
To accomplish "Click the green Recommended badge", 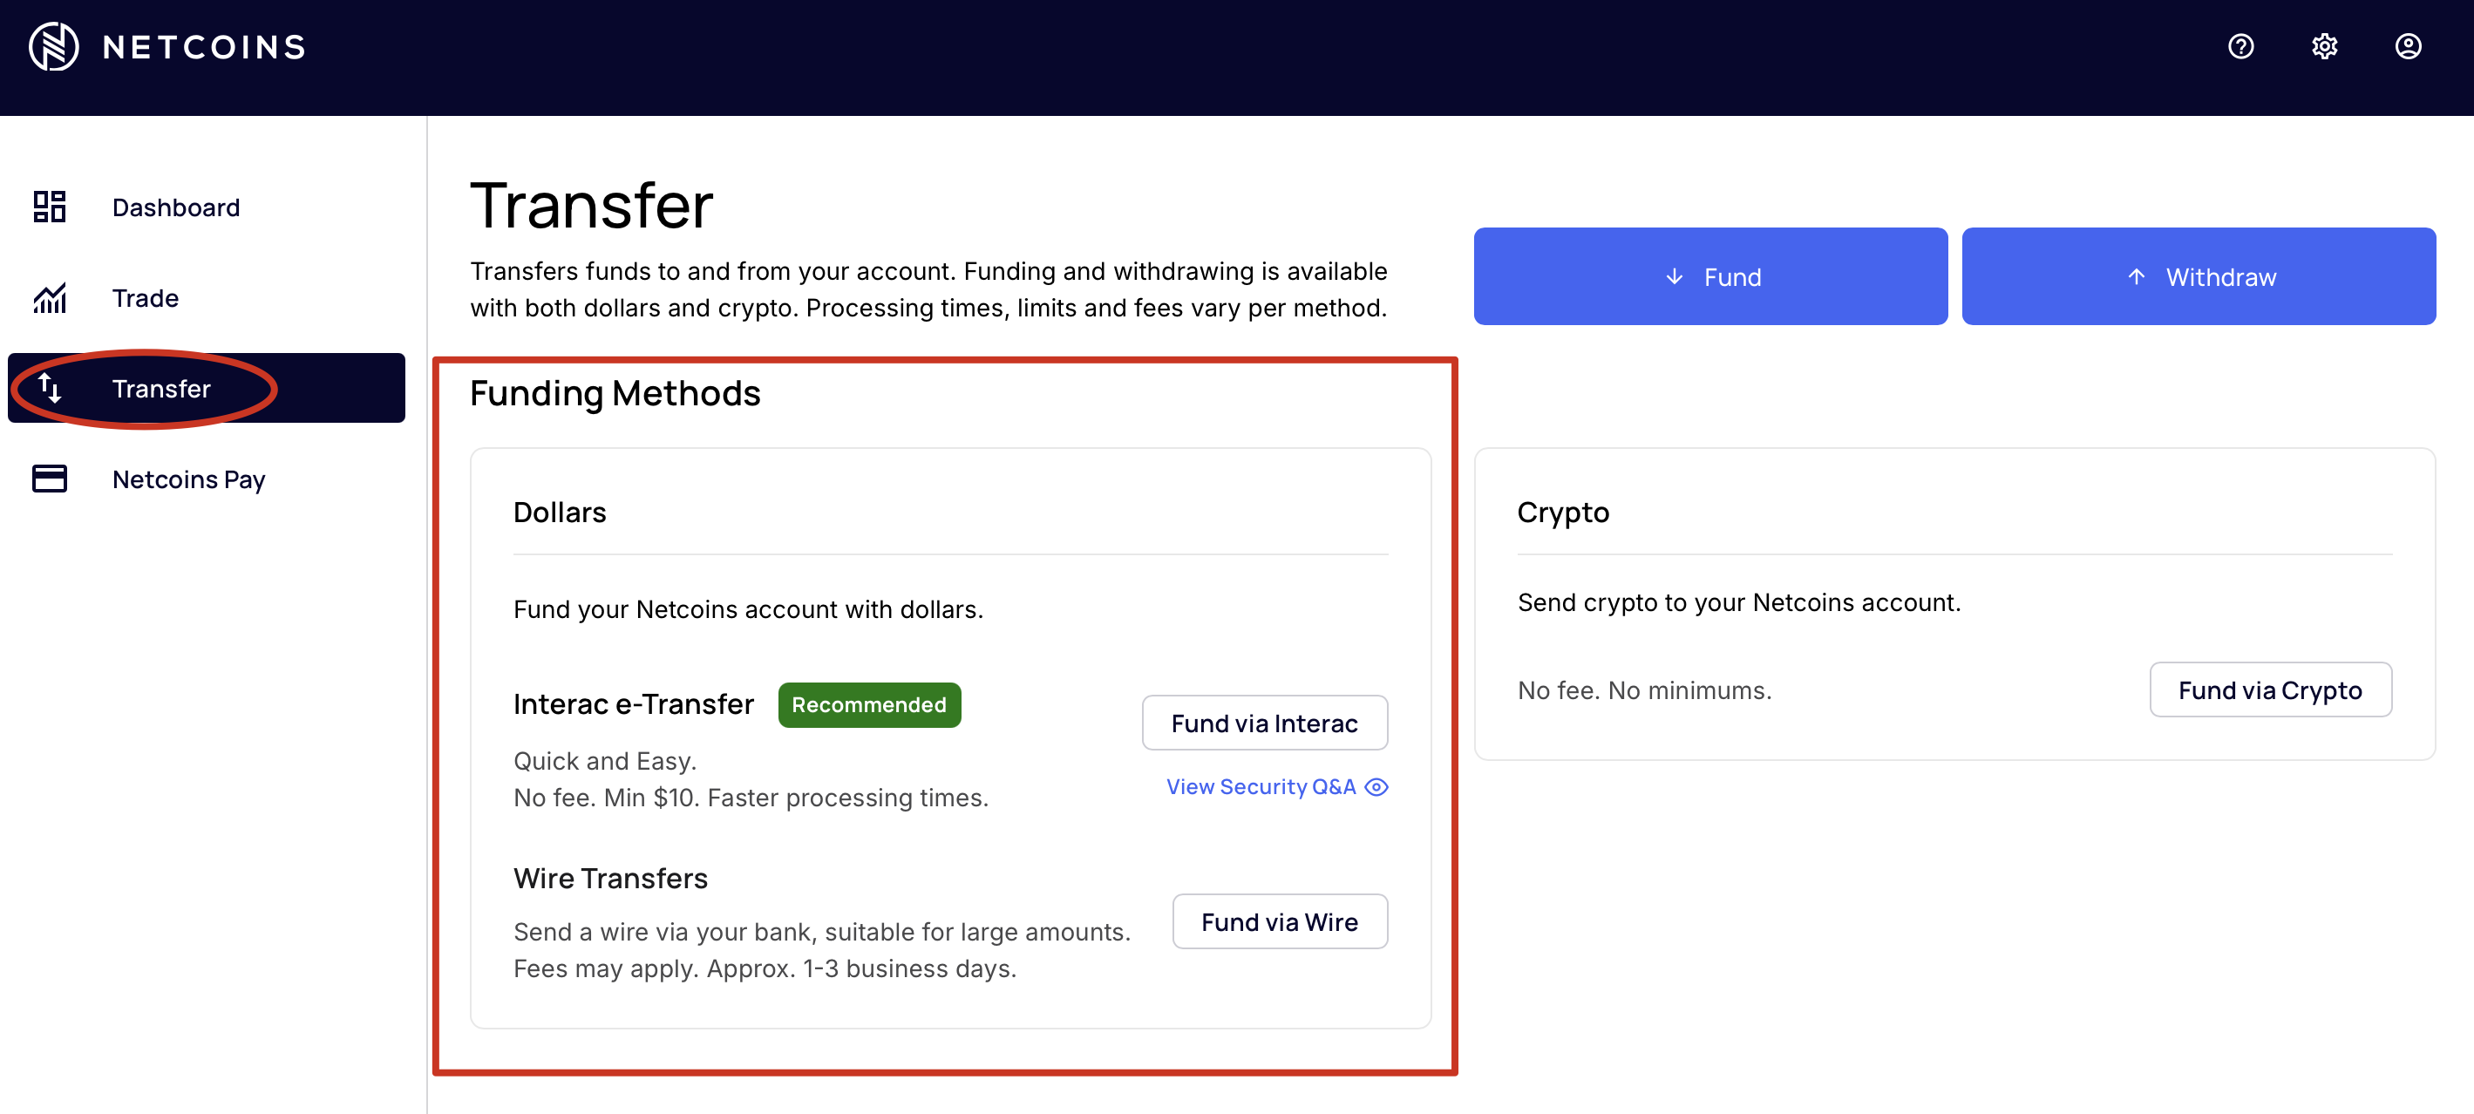I will pyautogui.click(x=869, y=705).
